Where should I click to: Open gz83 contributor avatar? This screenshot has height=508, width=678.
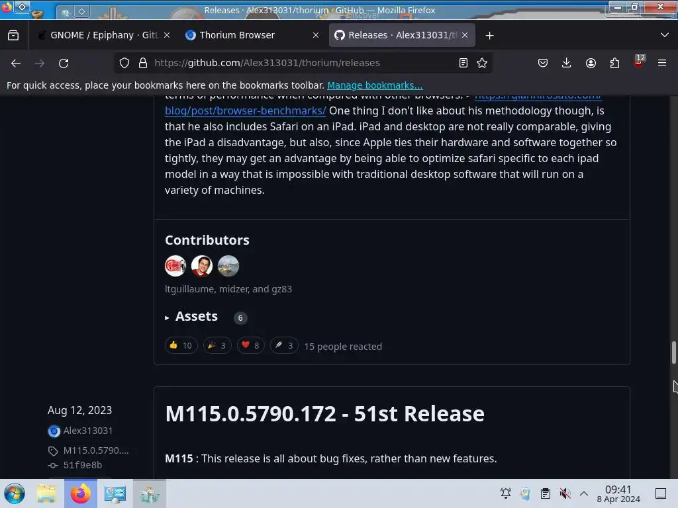click(228, 266)
